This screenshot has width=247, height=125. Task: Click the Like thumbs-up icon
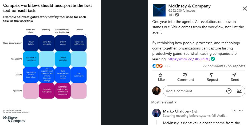161,75
